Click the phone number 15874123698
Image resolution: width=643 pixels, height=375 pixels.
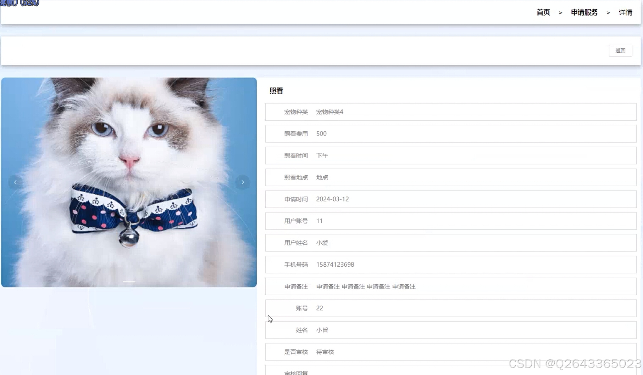point(335,265)
